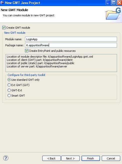Click the help question mark icon
The width and height of the screenshot is (122, 164).
6,158
